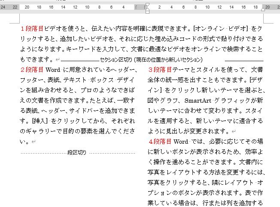
Task: Click the left indent square marker on ruler
Action: 147,12
